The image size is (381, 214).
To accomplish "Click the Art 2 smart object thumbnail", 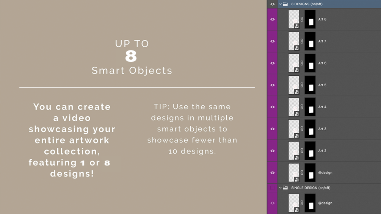I will pos(294,151).
